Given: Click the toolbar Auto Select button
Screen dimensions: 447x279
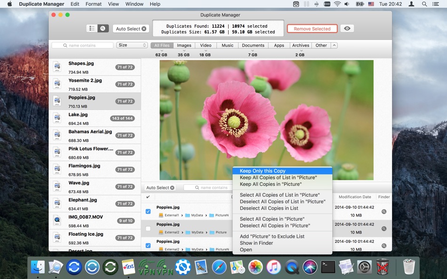Looking at the screenshot, I should pos(131,29).
